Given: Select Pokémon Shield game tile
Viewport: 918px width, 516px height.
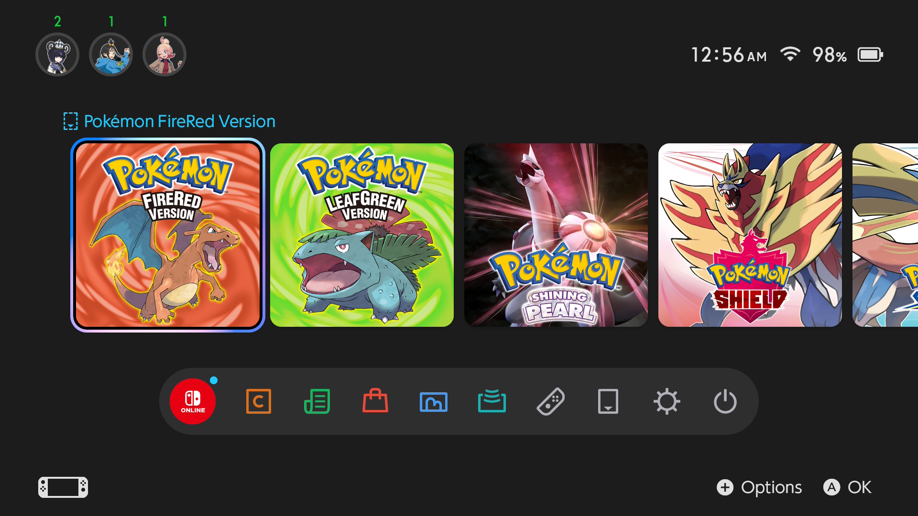Looking at the screenshot, I should [750, 235].
